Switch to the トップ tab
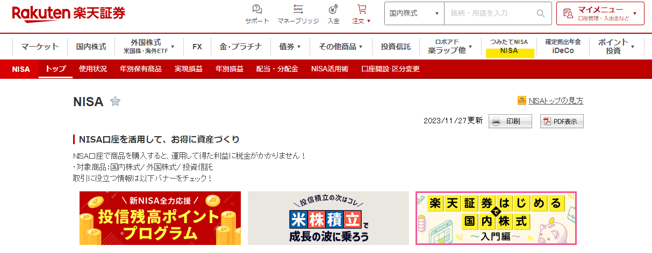This screenshot has height=253, width=652. click(56, 69)
